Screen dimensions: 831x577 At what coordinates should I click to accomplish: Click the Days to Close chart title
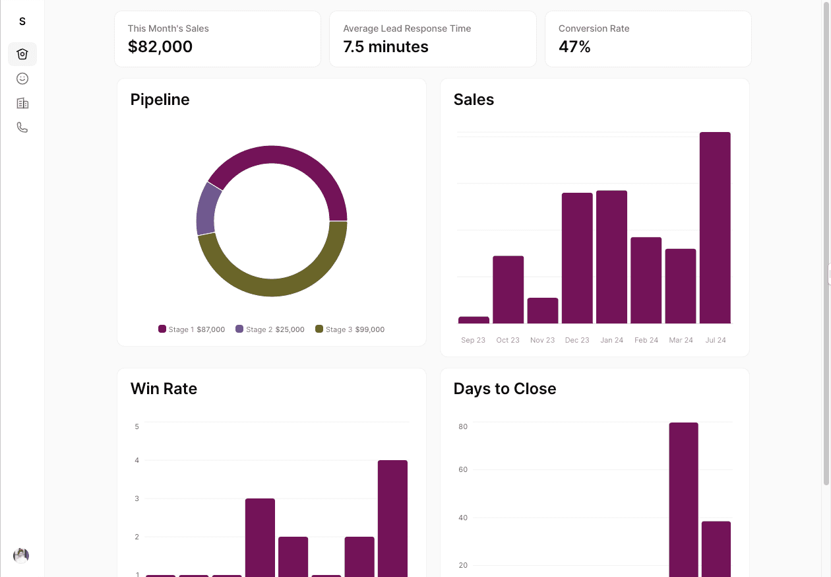tap(505, 388)
